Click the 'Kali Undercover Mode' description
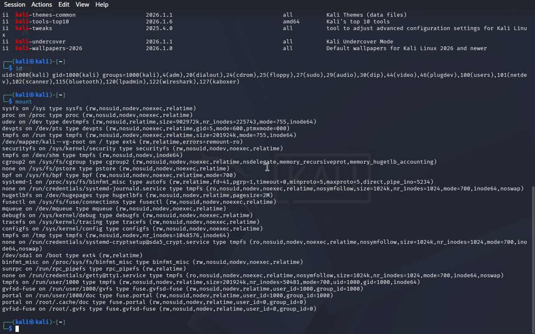Image resolution: width=535 pixels, height=334 pixels. [359, 42]
